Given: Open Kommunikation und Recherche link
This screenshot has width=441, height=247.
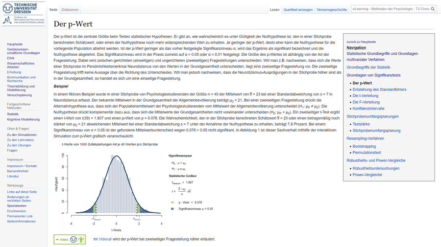Looking at the screenshot, I should 21,79.
